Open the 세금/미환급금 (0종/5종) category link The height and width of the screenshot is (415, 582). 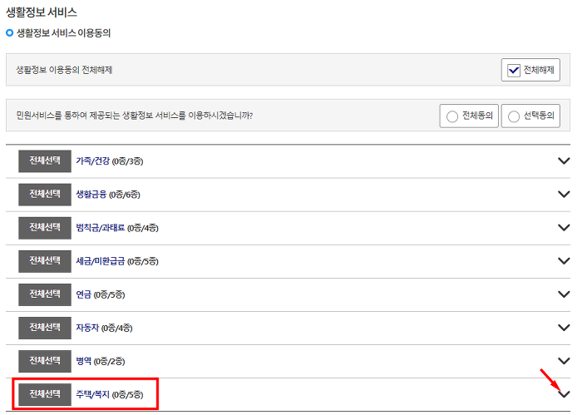[x=117, y=261]
